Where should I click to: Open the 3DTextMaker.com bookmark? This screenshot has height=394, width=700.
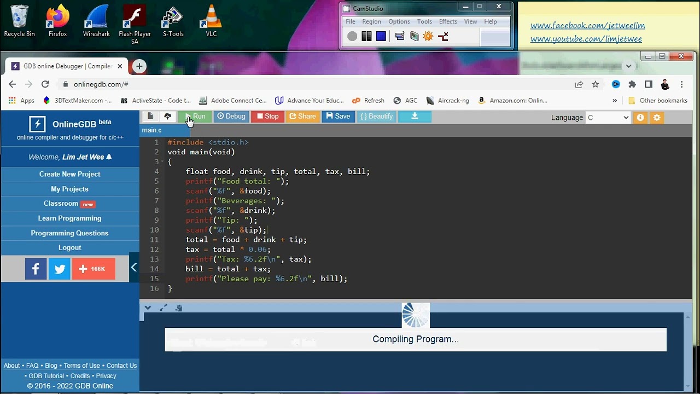[77, 101]
